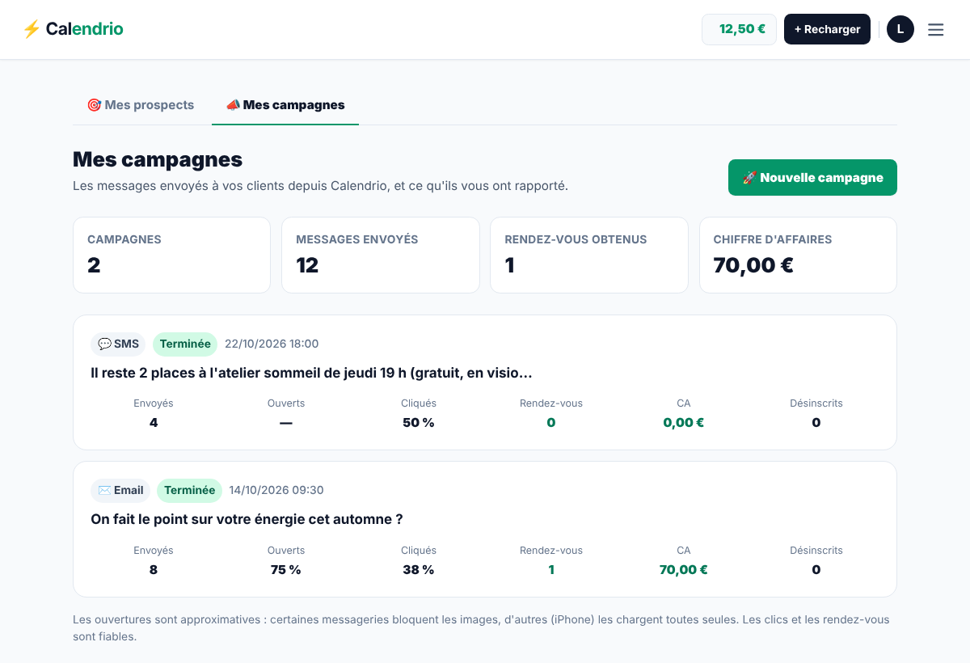
Task: Click the 70,00 € CA value in Email campaign
Action: [684, 569]
